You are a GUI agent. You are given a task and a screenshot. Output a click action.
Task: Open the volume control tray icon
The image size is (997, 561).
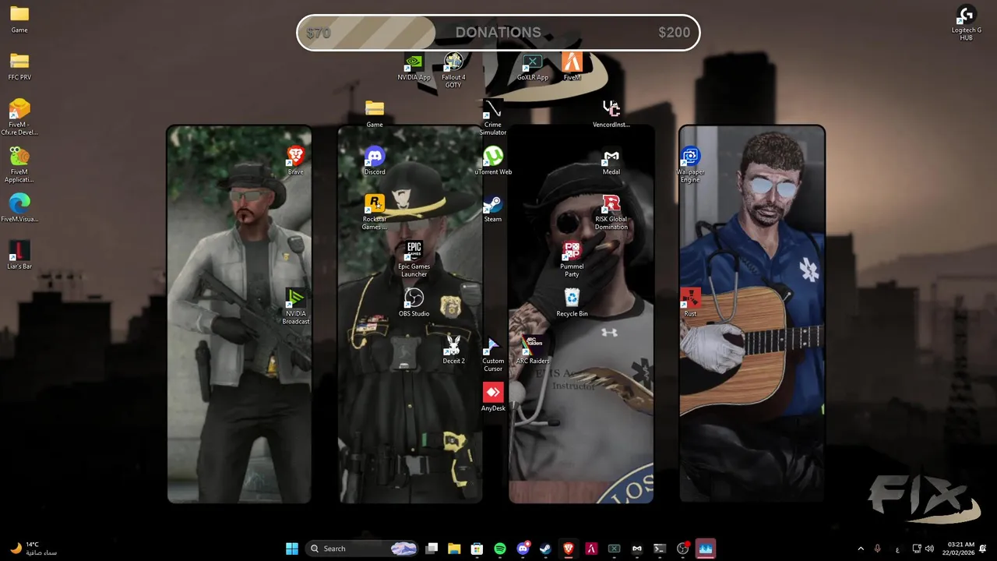[x=930, y=549]
